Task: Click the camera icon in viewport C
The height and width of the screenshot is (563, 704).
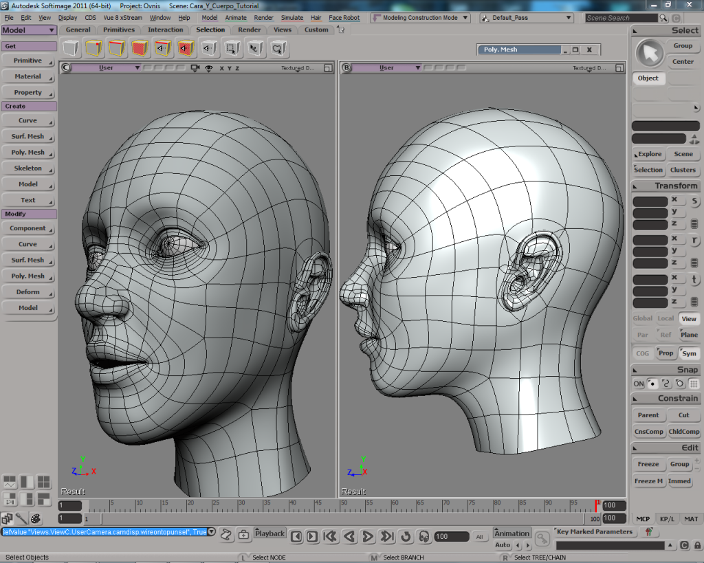Action: click(195, 68)
